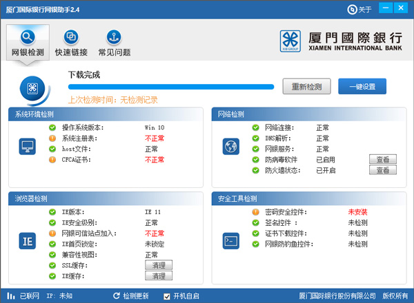Click green check beside 操作系统版本

click(52, 127)
